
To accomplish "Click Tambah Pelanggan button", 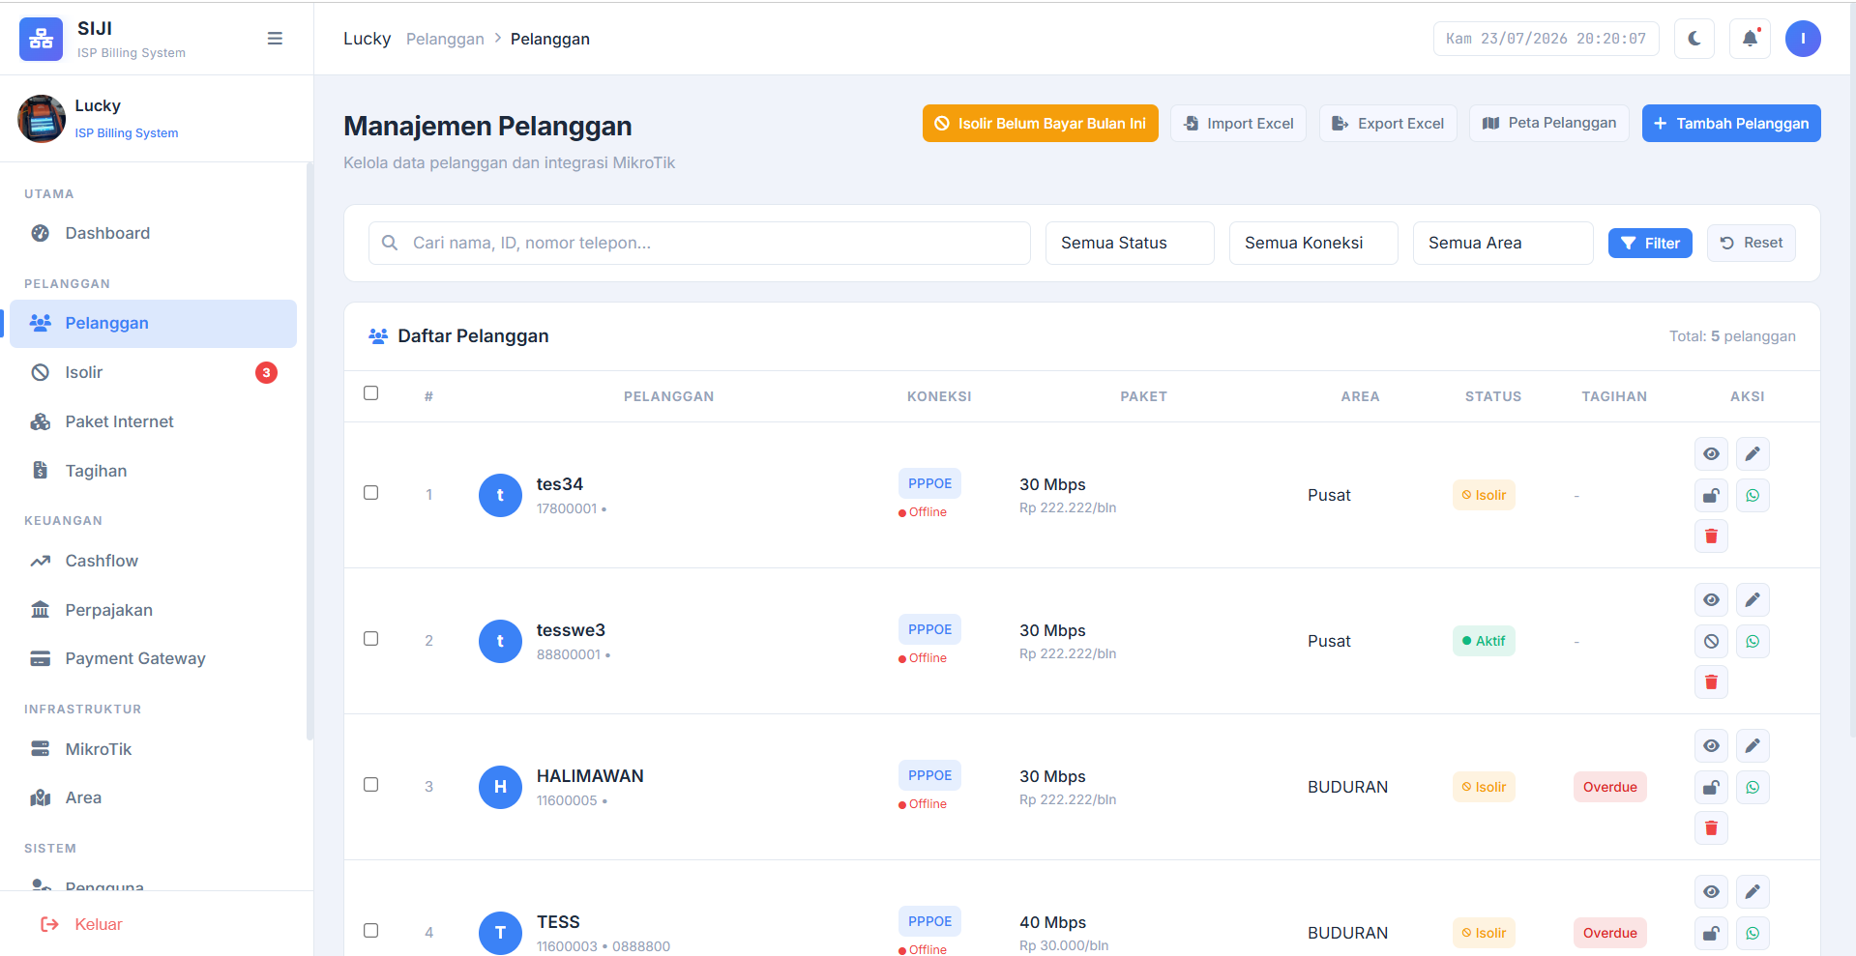I will click(x=1731, y=124).
